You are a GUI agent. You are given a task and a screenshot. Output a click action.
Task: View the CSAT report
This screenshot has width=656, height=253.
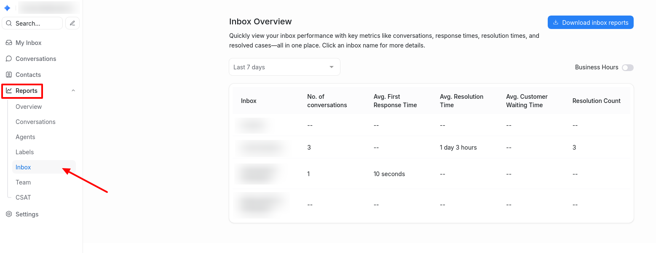click(23, 198)
